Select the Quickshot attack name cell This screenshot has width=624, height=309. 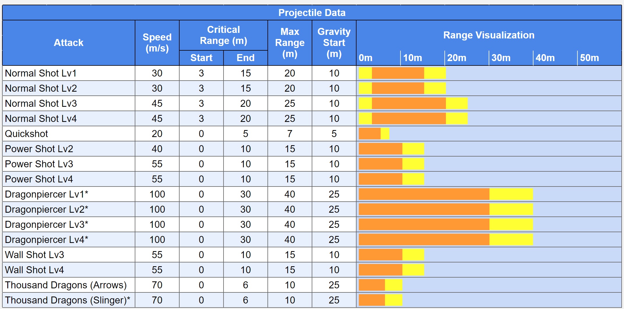point(26,134)
